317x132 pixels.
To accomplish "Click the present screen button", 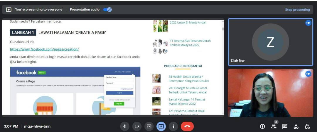I will click(x=161, y=126).
